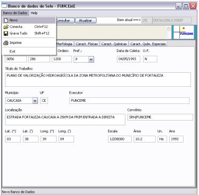Expand the Município CAUCAIA dropdown arrow

[35, 101]
